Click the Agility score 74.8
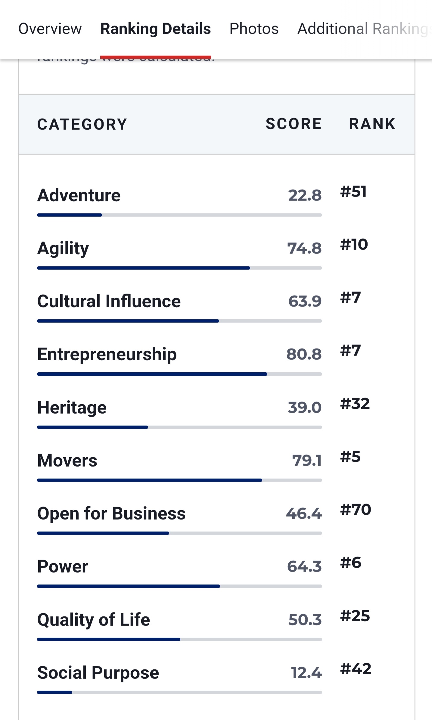432x720 pixels. (304, 248)
